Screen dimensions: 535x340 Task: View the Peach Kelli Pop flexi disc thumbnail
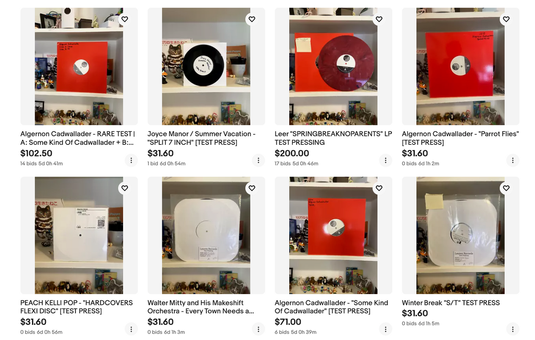[x=79, y=235]
